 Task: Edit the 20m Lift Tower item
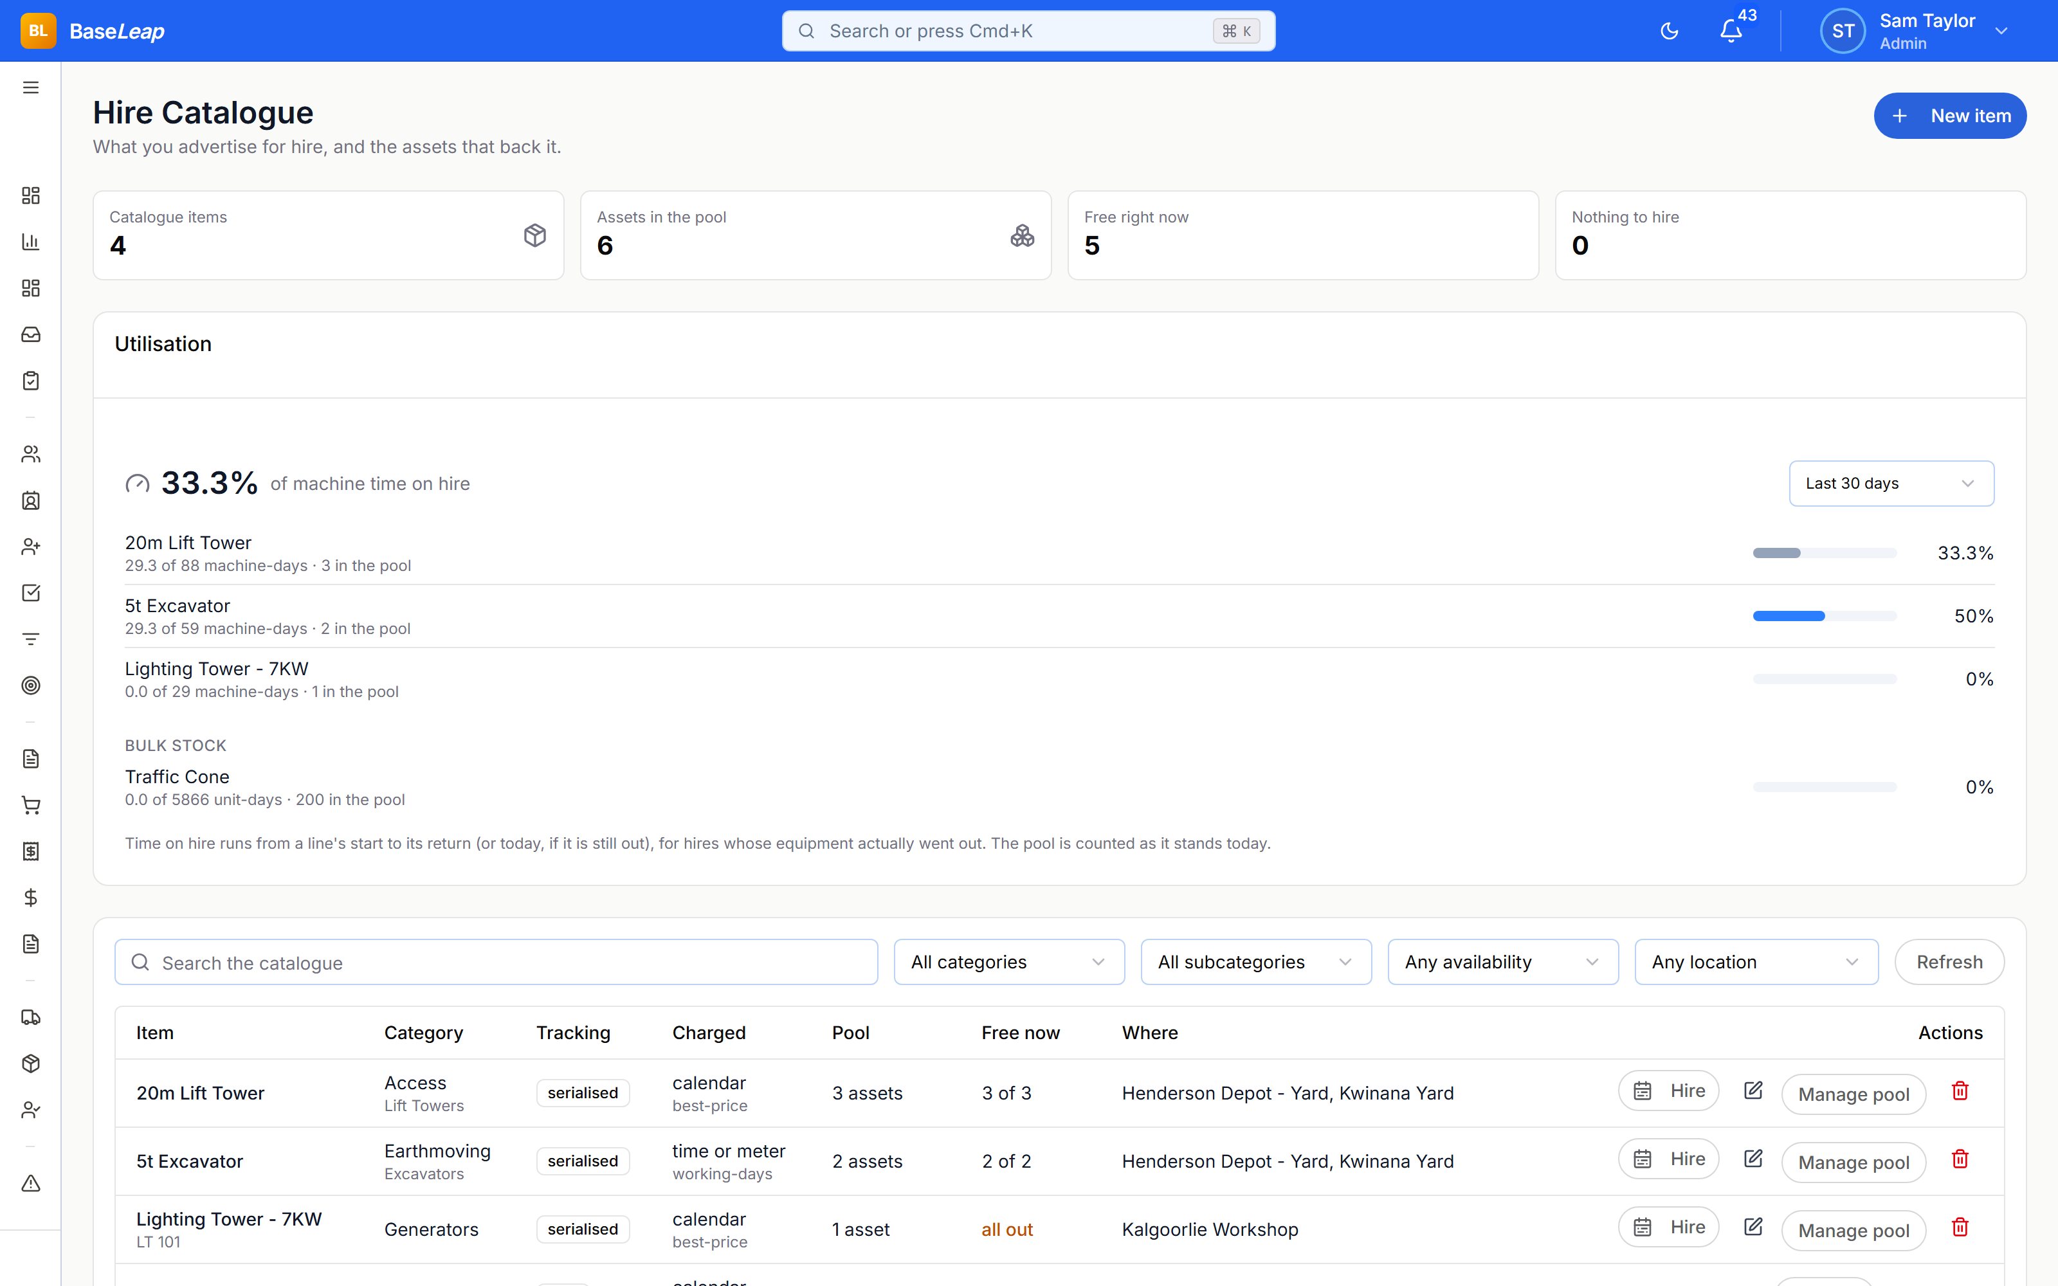(1753, 1091)
